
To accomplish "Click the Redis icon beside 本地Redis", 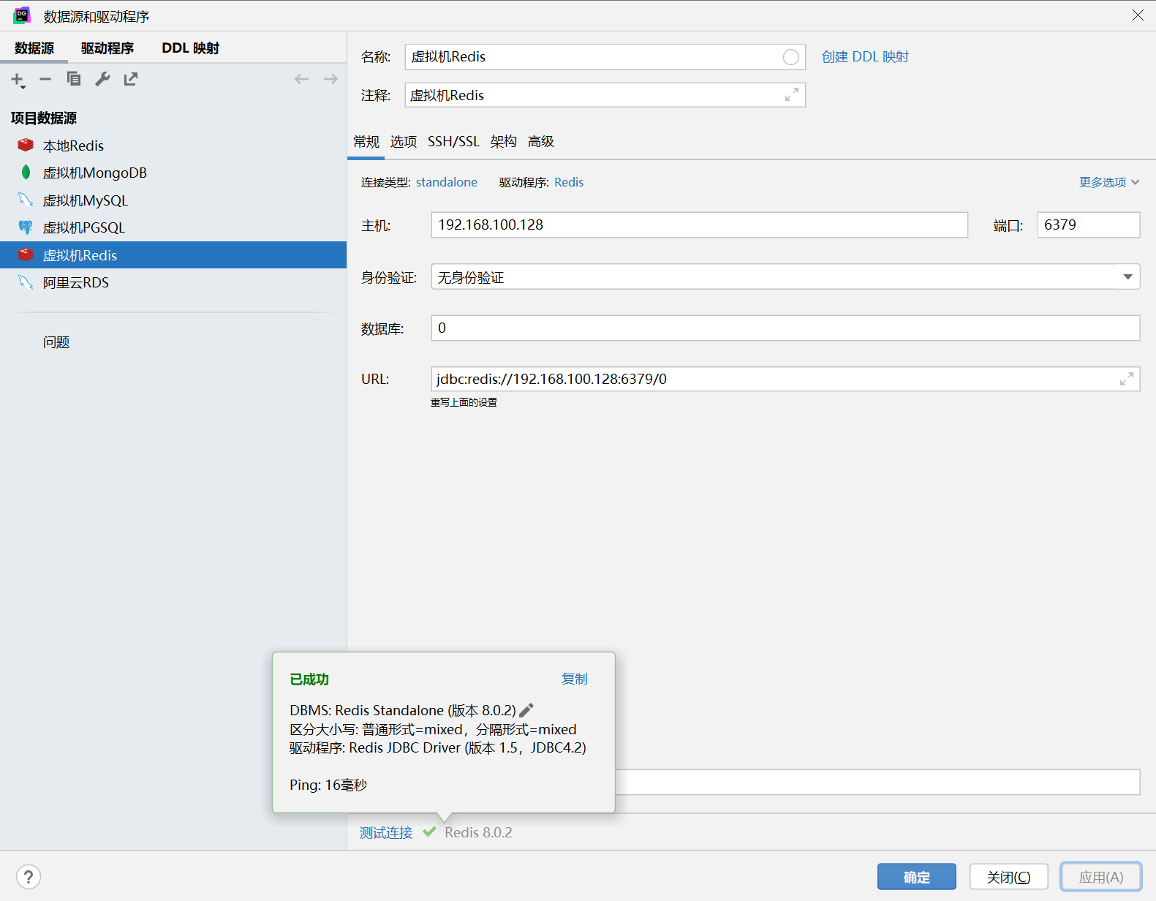I will (x=26, y=145).
